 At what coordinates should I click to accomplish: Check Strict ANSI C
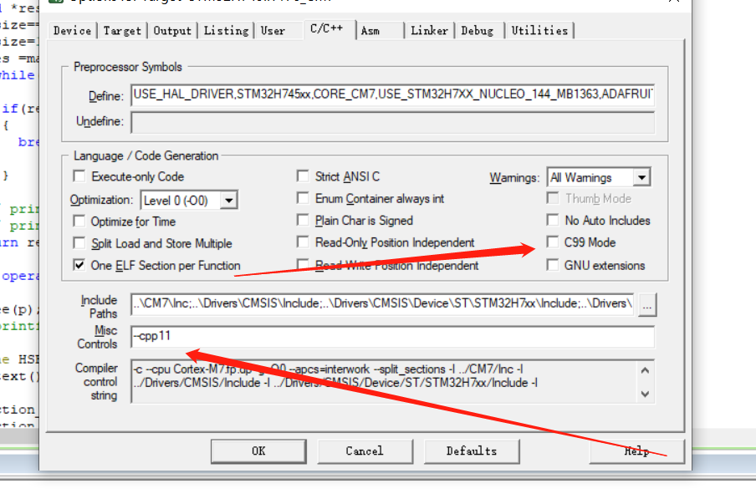(303, 176)
